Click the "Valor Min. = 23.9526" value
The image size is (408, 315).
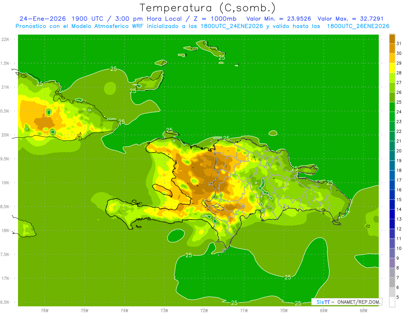[x=278, y=19]
